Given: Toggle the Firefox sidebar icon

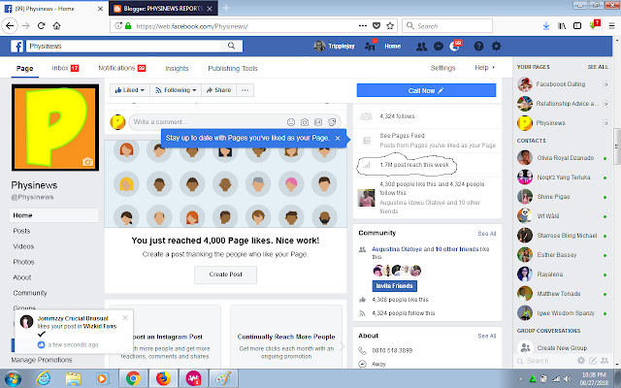Looking at the screenshot, I should click(x=577, y=26).
